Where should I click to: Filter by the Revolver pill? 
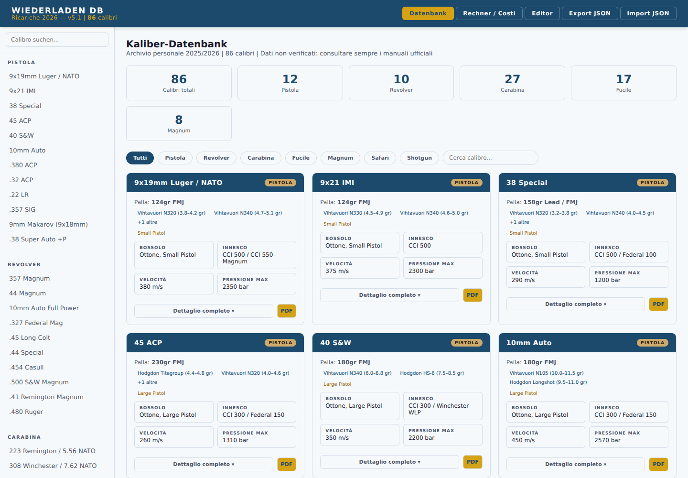coord(216,158)
